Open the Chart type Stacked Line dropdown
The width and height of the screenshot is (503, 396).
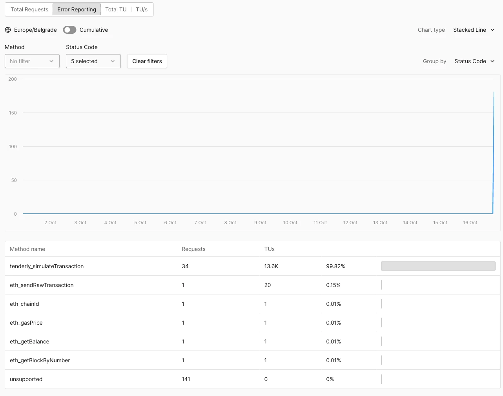(x=474, y=30)
